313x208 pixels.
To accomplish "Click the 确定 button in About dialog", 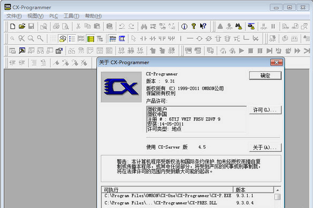I will [265, 76].
